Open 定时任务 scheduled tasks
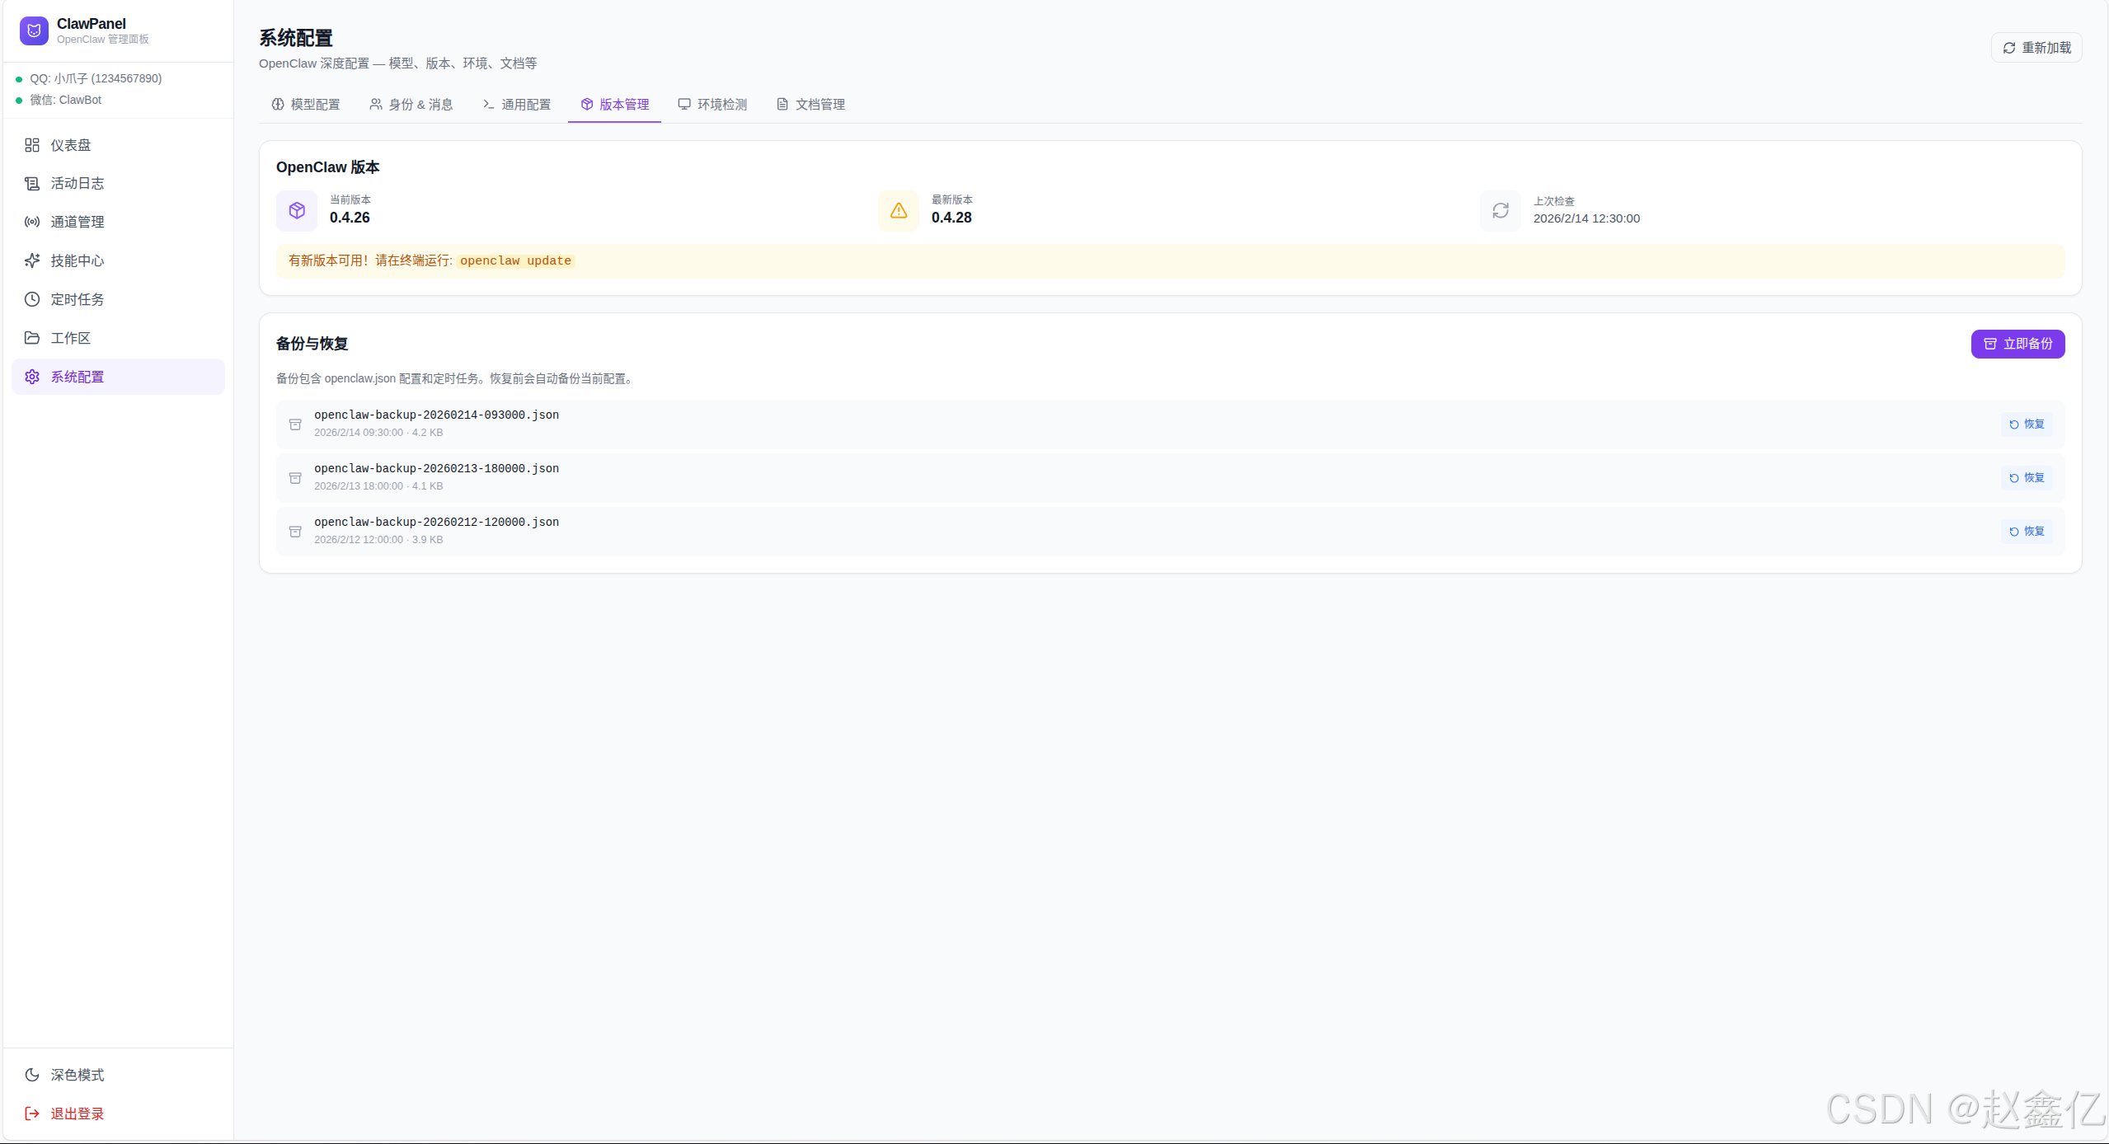The width and height of the screenshot is (2109, 1144). 77,299
